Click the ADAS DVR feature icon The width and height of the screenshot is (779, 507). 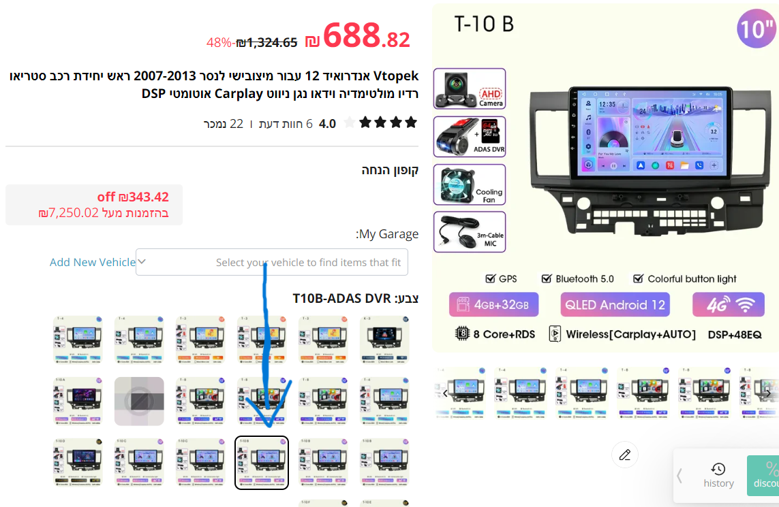470,137
